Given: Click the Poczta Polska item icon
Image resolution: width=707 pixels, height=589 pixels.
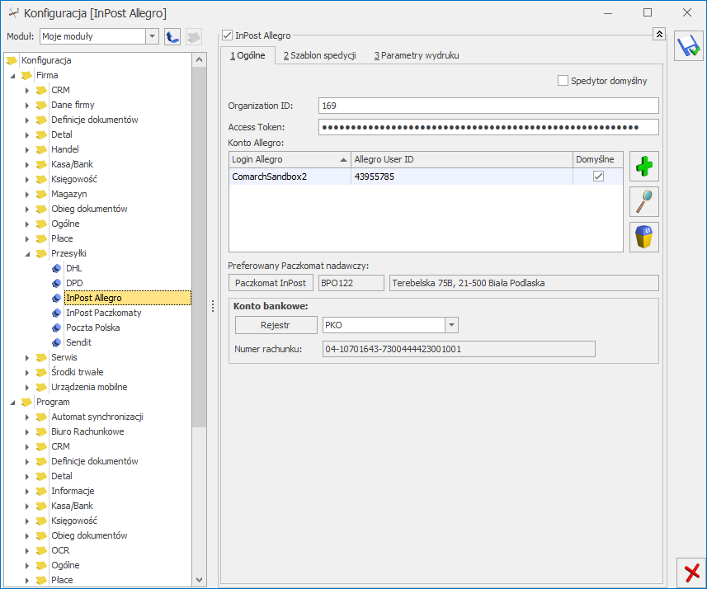Looking at the screenshot, I should coord(56,327).
